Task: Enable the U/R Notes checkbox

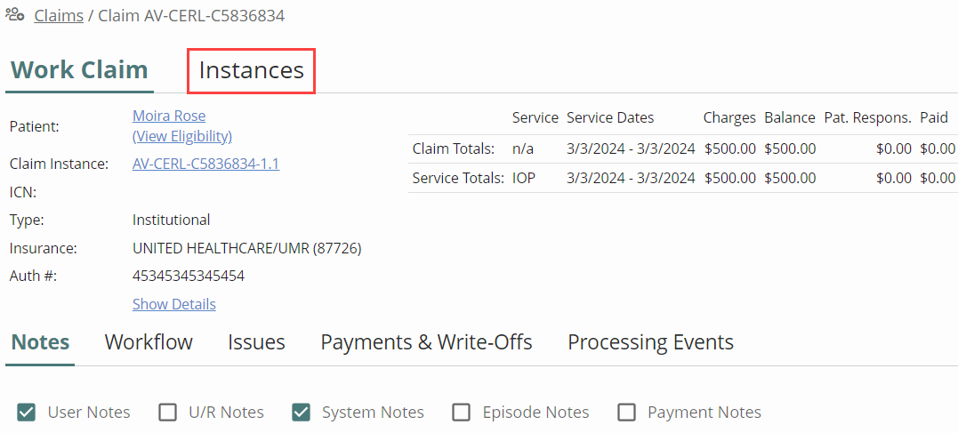Action: pyautogui.click(x=167, y=413)
